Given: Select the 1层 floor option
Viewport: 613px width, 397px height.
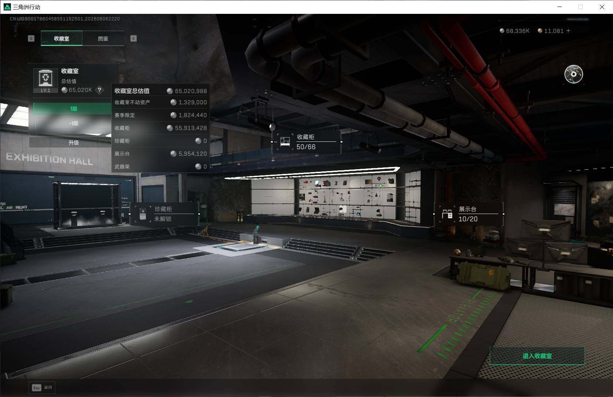Looking at the screenshot, I should pyautogui.click(x=74, y=109).
